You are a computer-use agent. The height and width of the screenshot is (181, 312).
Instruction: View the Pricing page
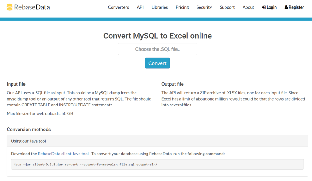pyautogui.click(x=182, y=7)
